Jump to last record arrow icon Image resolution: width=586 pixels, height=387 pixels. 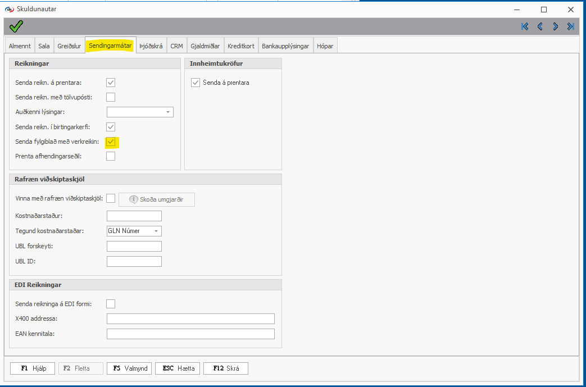tap(570, 26)
